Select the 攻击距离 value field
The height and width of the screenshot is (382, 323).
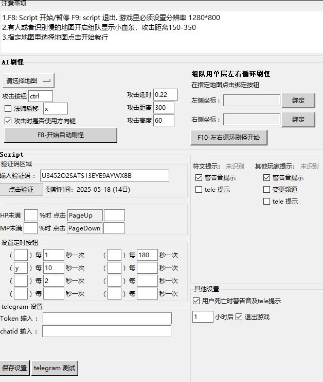[x=165, y=107]
